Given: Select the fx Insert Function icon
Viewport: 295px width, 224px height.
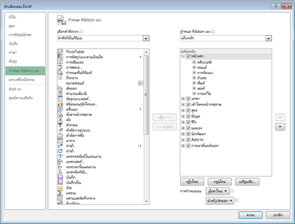Looking at the screenshot, I should coord(60,172).
